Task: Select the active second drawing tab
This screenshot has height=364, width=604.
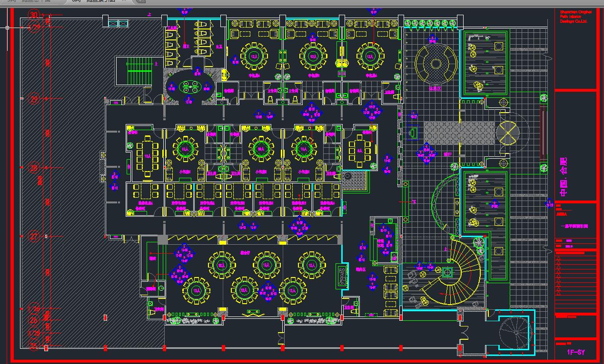Action: point(93,1)
